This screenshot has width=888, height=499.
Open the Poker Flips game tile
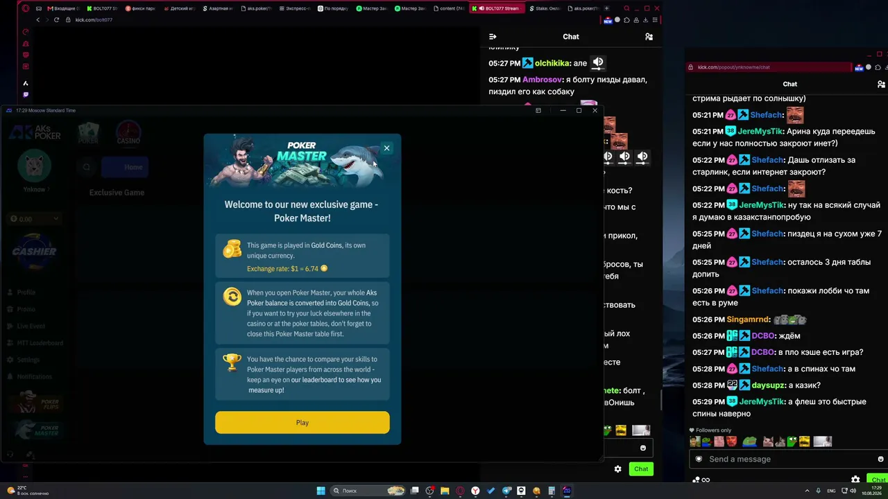click(x=39, y=402)
